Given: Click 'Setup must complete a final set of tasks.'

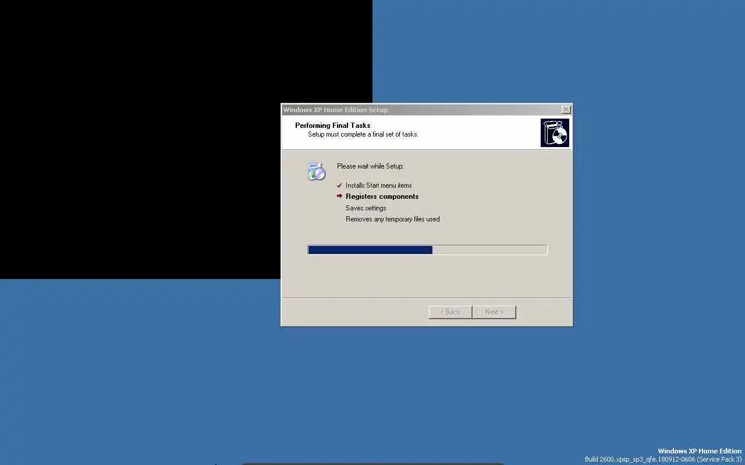Looking at the screenshot, I should click(363, 134).
